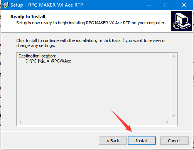
Task: Click the computer installer graphic in header
Action: pos(181,21)
